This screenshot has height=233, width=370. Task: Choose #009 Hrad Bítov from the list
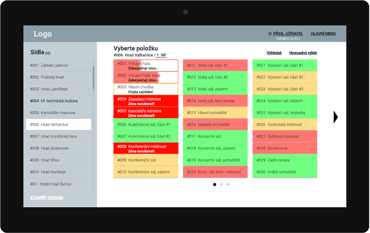[58, 160]
